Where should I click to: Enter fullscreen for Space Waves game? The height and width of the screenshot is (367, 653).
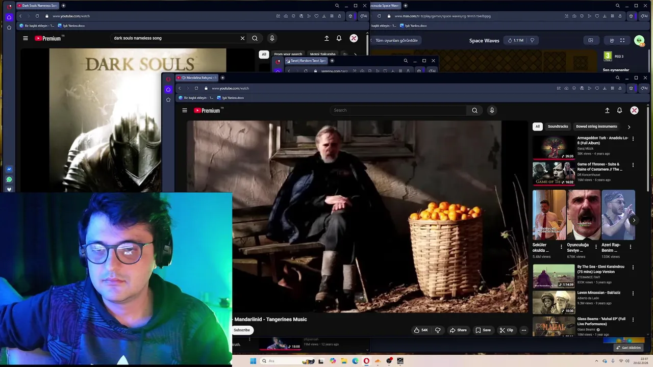point(622,40)
